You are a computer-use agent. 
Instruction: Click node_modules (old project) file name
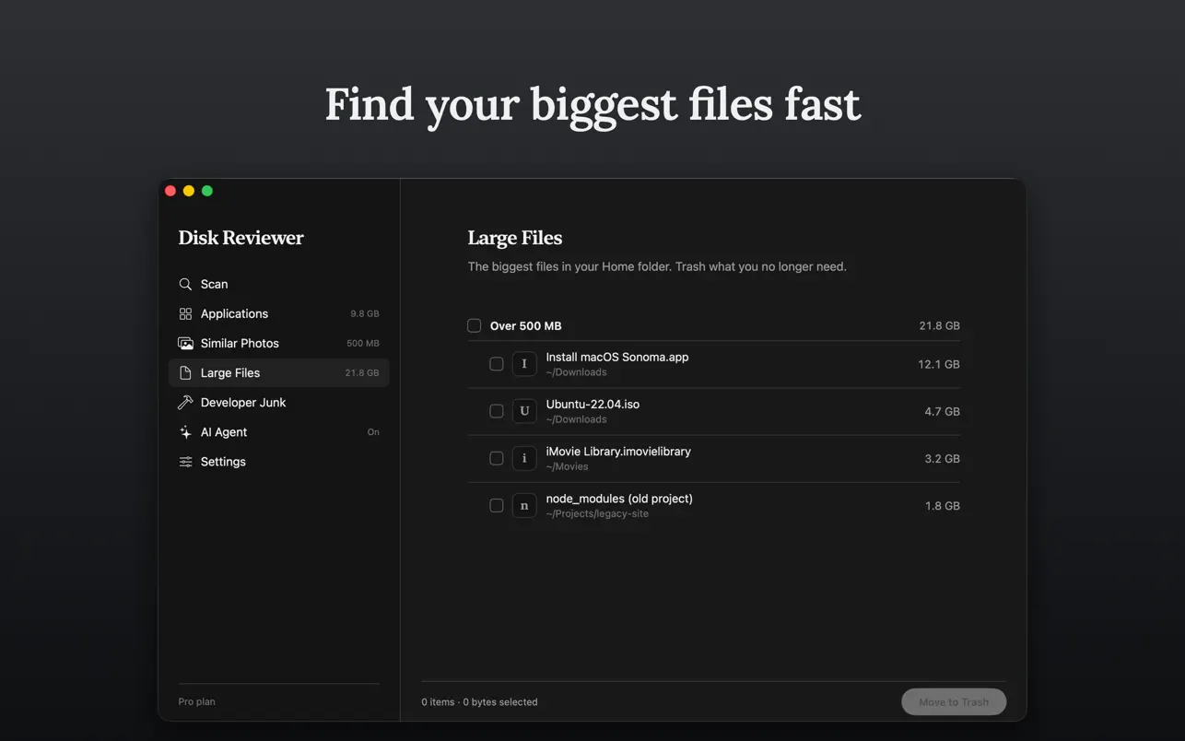pos(619,498)
